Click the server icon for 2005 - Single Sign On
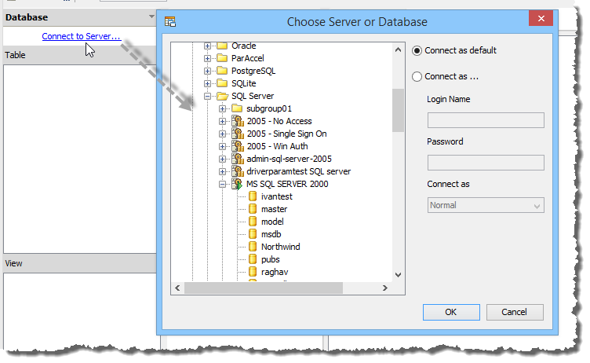 click(238, 134)
